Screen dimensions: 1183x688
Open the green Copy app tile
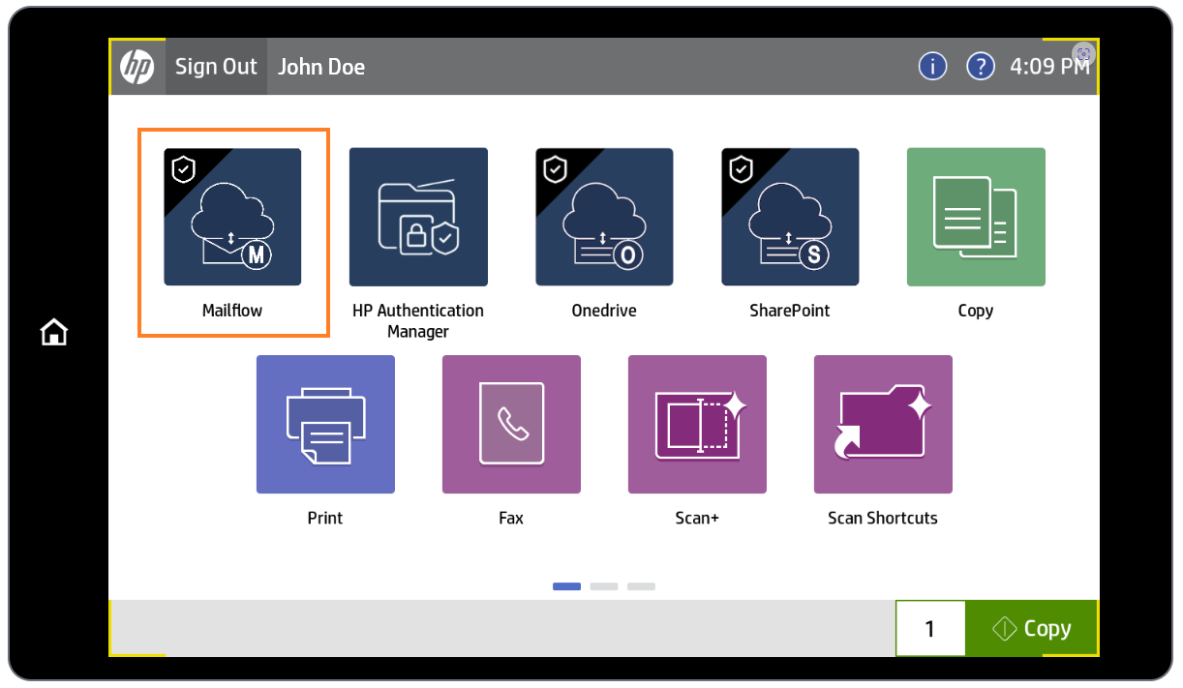pyautogui.click(x=976, y=217)
